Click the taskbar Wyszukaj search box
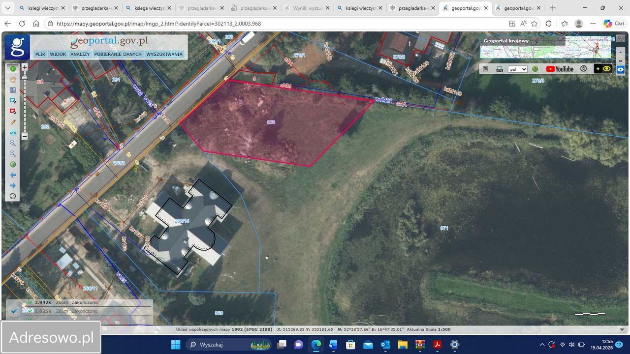Image resolution: width=630 pixels, height=354 pixels. pyautogui.click(x=229, y=345)
